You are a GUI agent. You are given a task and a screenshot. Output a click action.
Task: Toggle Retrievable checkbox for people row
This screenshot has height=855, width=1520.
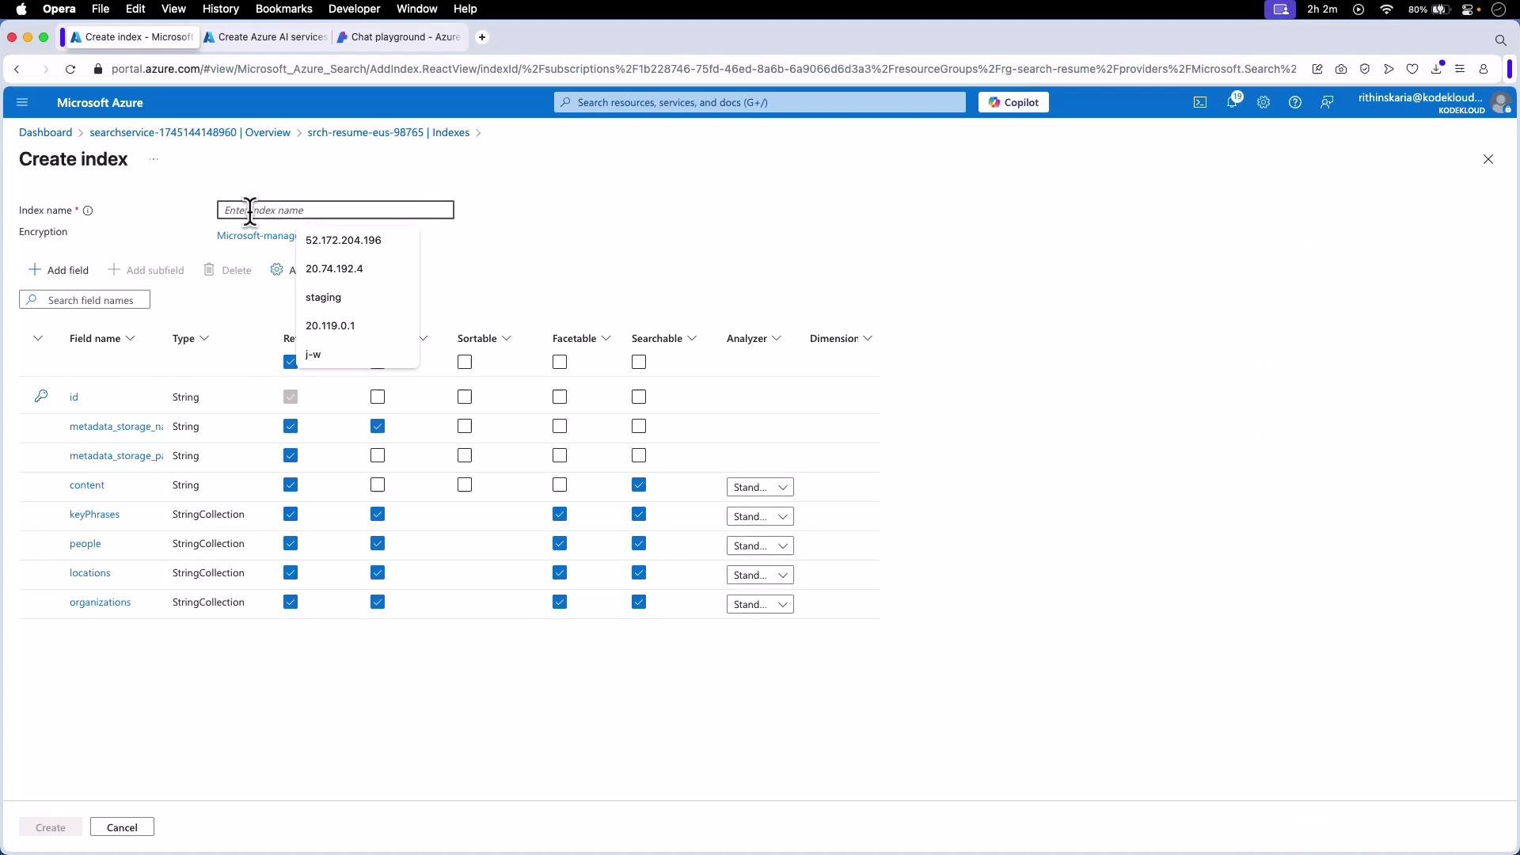[x=291, y=543]
